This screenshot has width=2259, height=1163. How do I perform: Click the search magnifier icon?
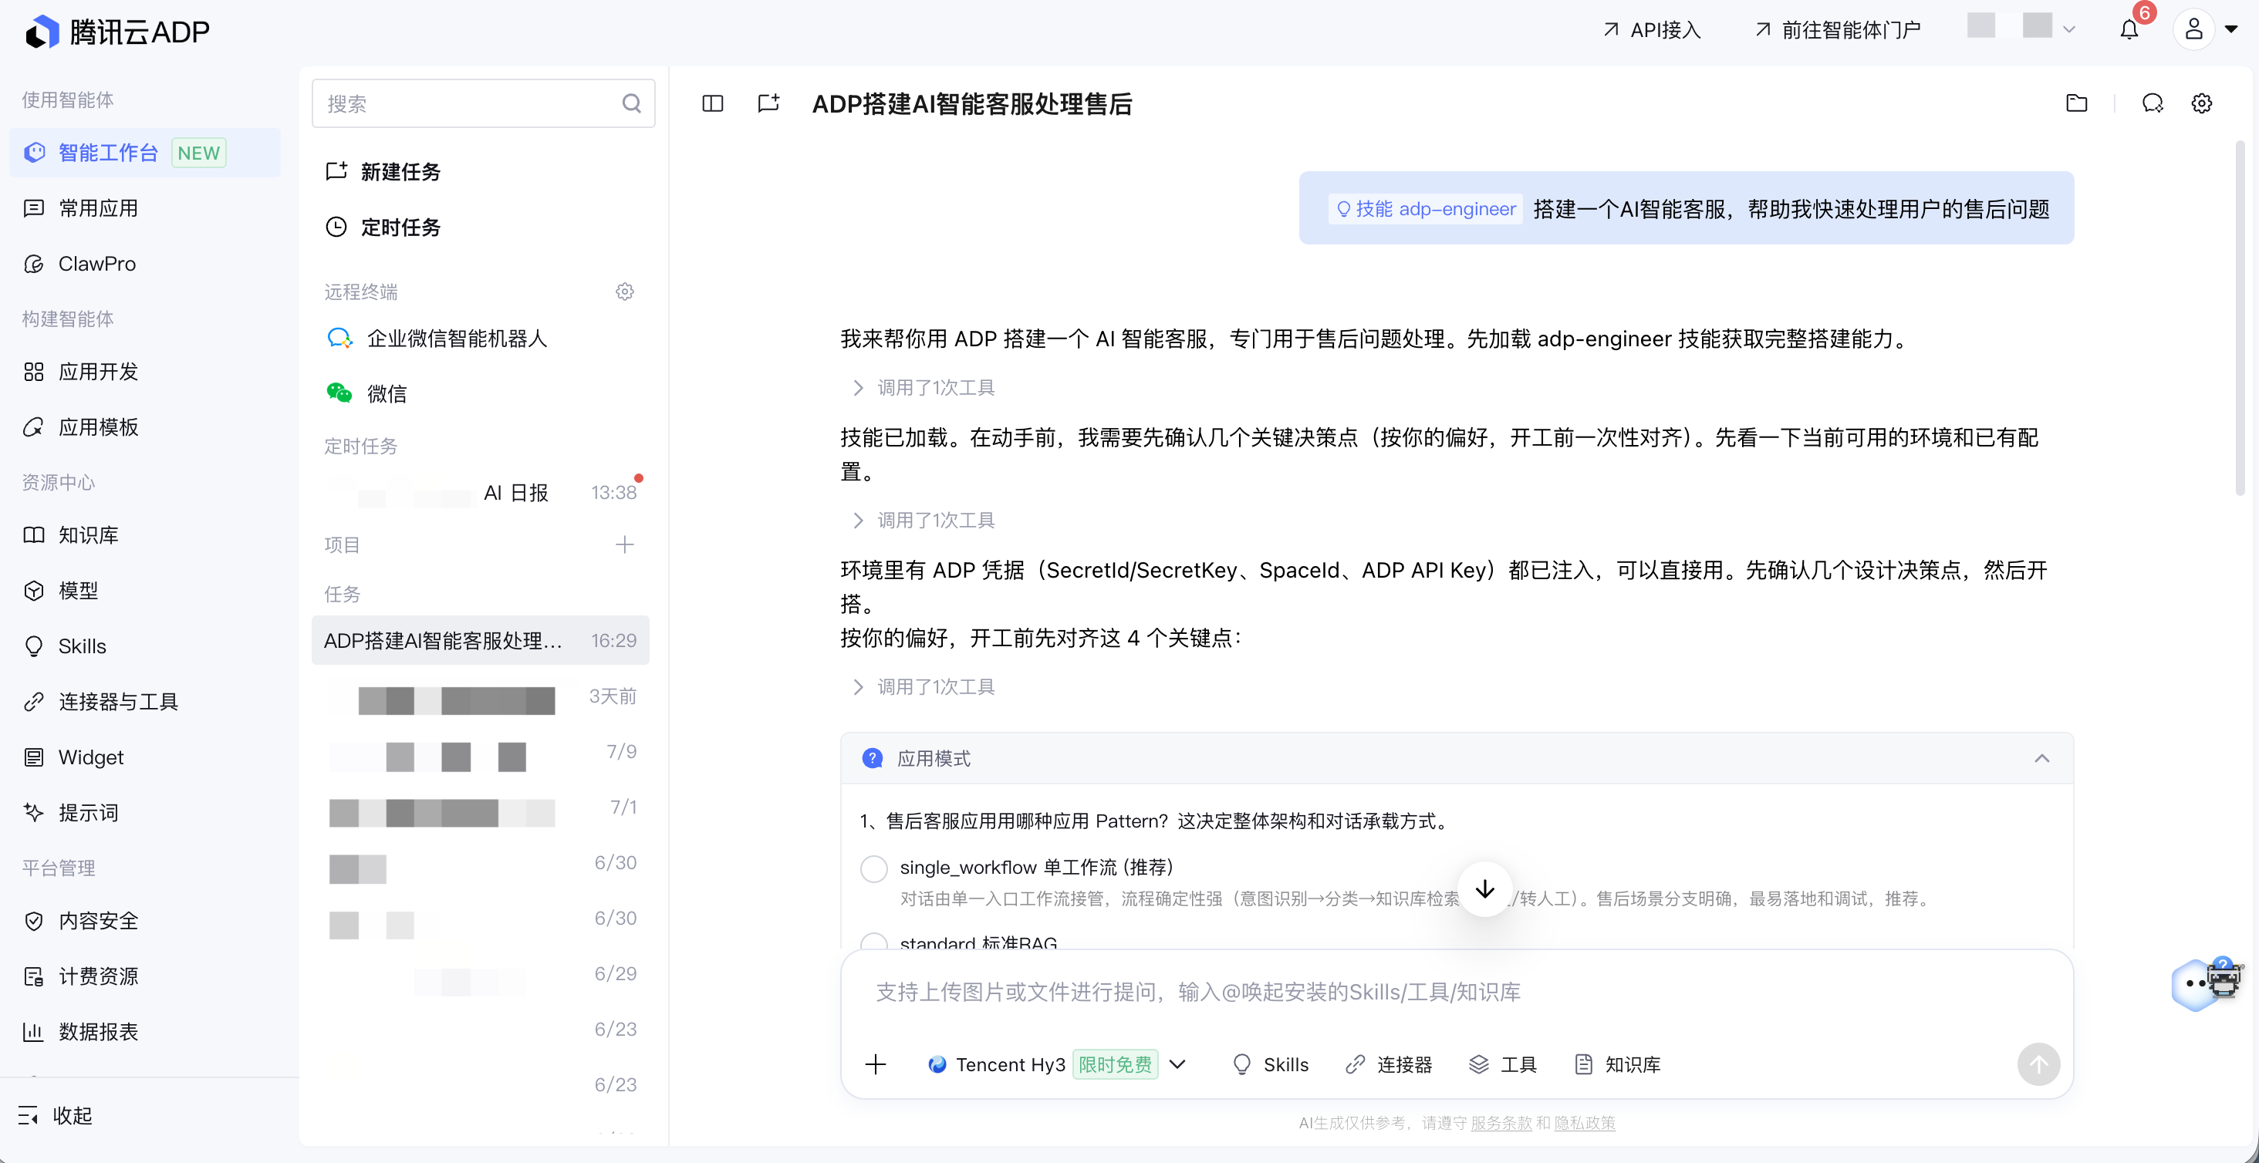click(x=631, y=103)
